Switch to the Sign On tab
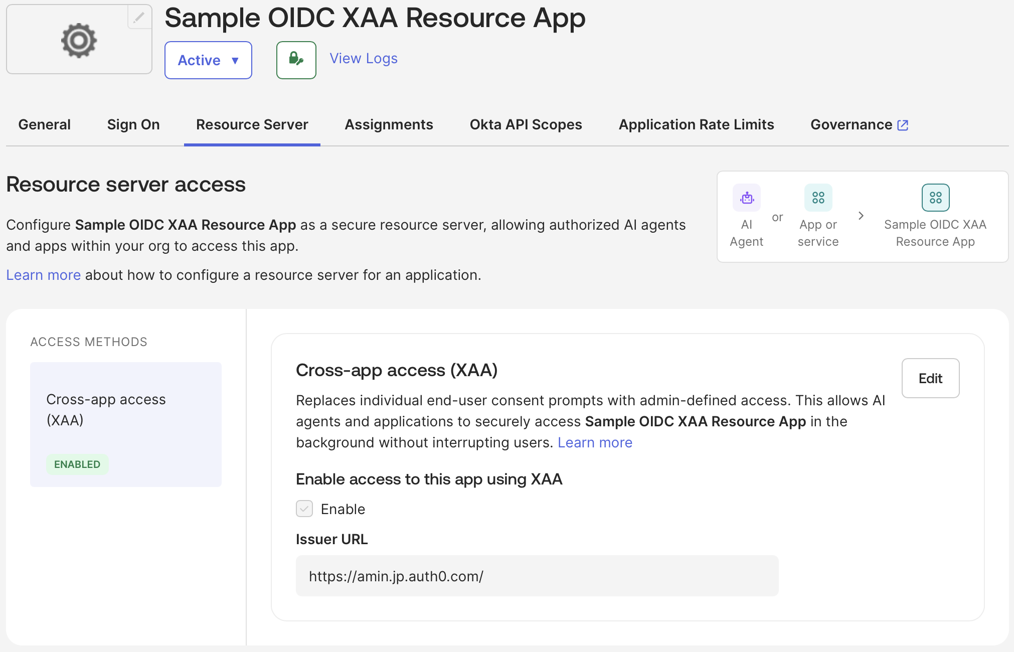This screenshot has height=652, width=1014. 133,124
